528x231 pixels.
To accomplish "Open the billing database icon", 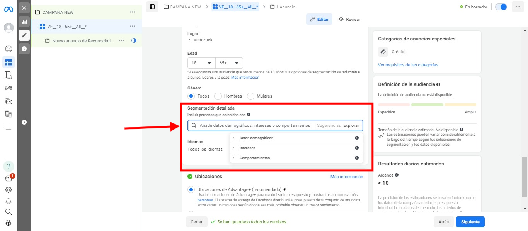I will [x=9, y=114].
